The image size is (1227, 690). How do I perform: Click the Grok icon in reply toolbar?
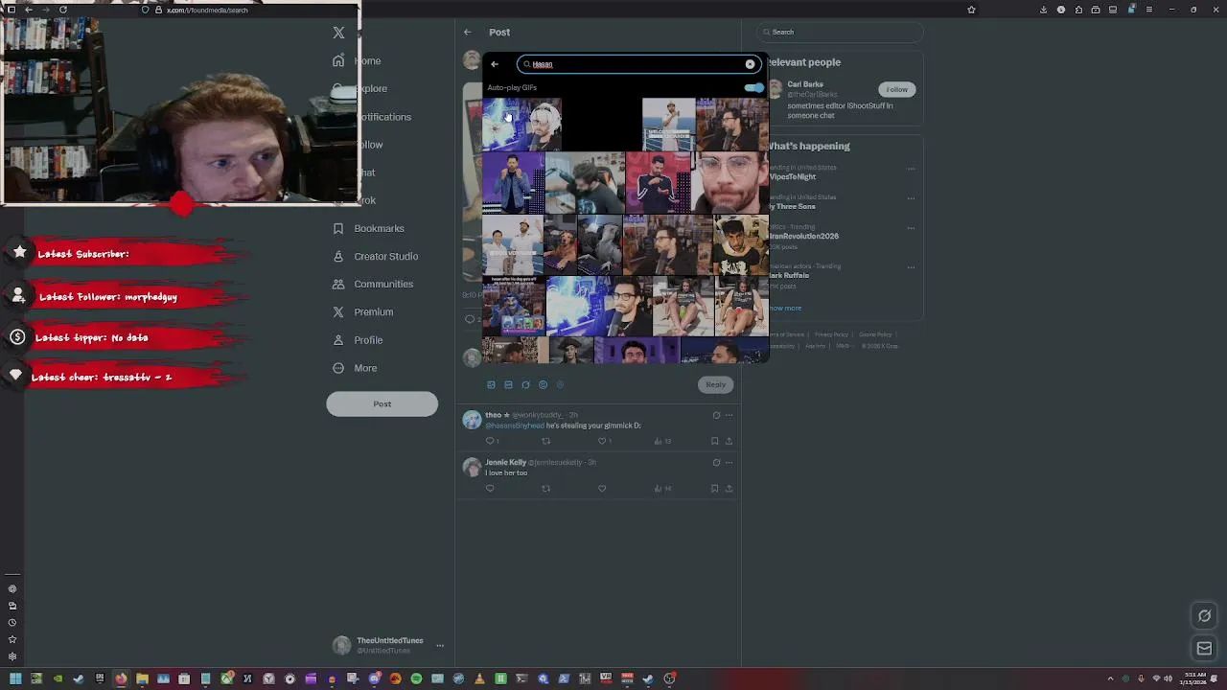point(525,384)
